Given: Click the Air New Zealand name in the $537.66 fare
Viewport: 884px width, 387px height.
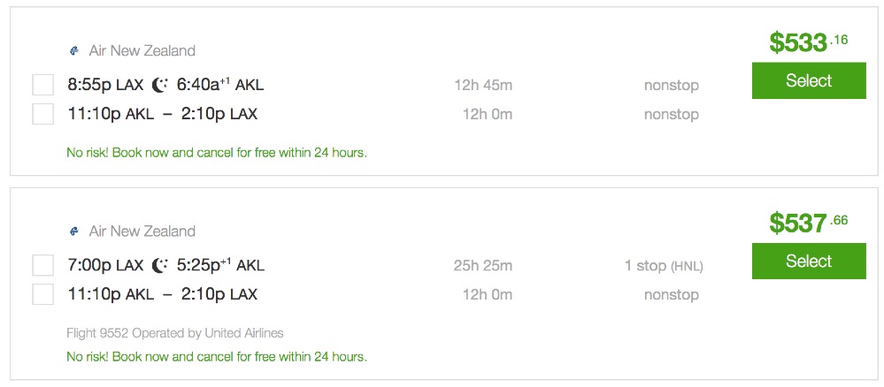Looking at the screenshot, I should point(142,231).
